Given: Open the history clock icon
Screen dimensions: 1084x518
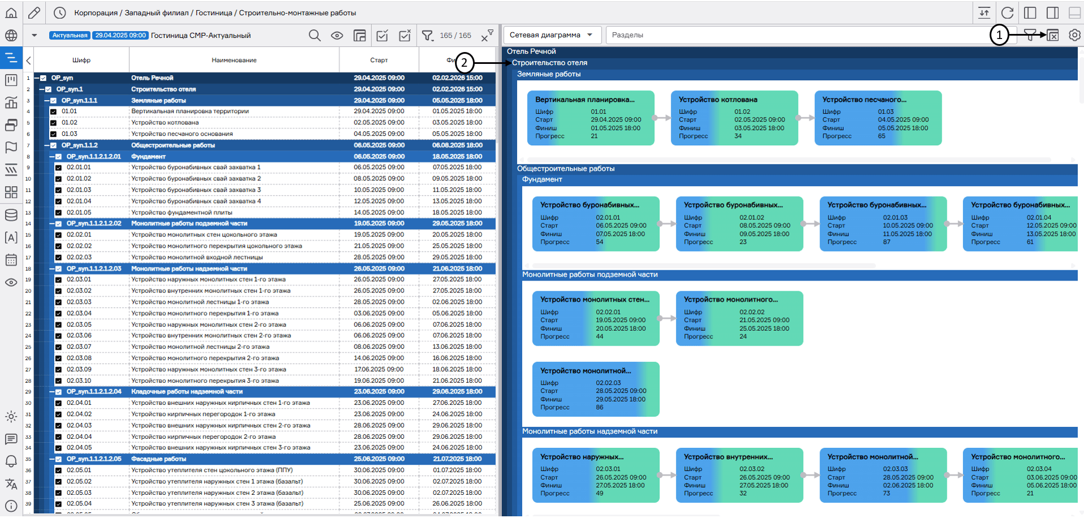Looking at the screenshot, I should [x=59, y=12].
